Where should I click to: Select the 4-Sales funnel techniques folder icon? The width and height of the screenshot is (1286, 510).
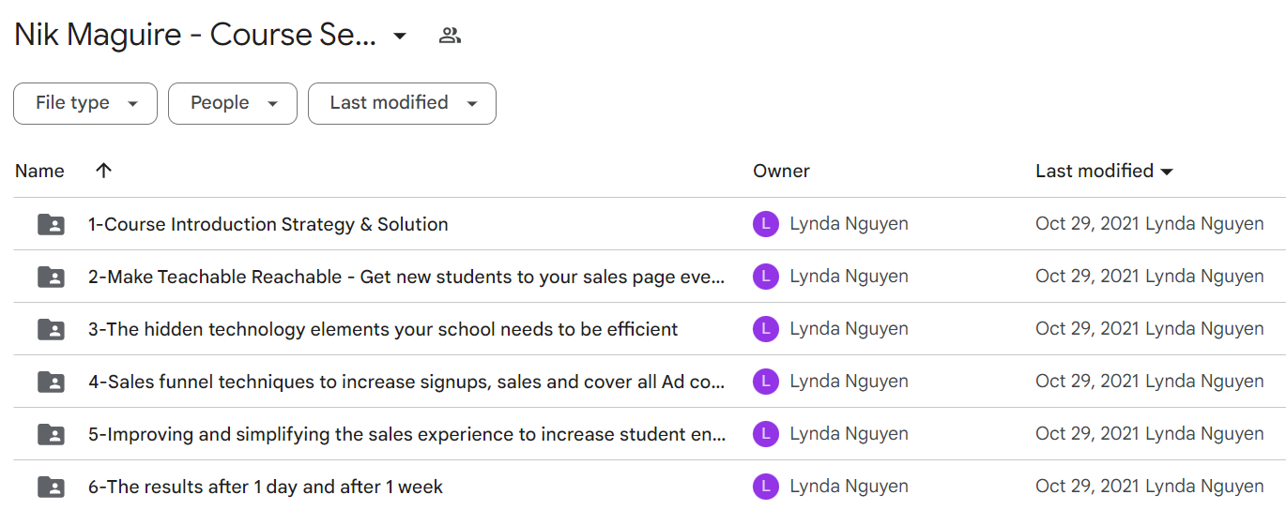pyautogui.click(x=51, y=382)
